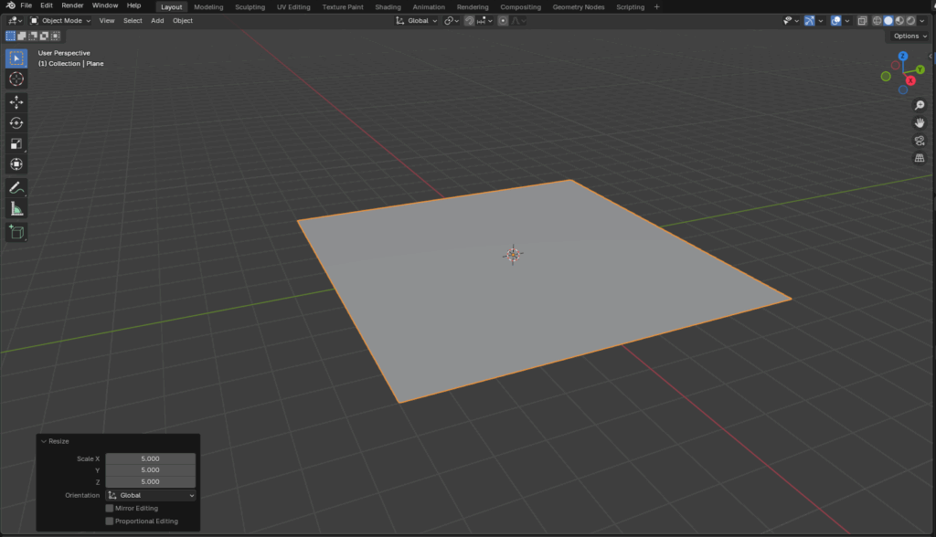
Task: Select the Cursor tool
Action: (x=16, y=79)
